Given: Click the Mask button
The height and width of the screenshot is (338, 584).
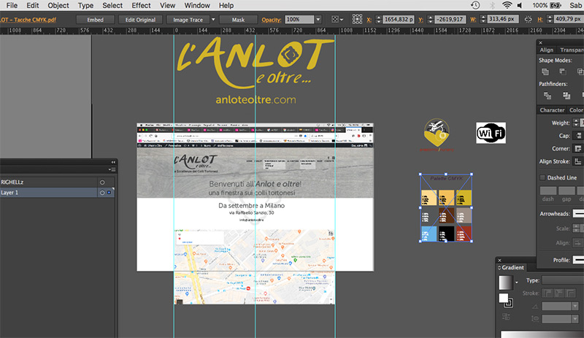Looking at the screenshot, I should 238,20.
